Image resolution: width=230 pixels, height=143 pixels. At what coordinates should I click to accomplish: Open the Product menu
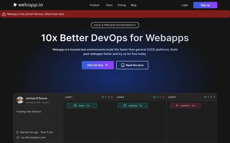coord(95,5)
